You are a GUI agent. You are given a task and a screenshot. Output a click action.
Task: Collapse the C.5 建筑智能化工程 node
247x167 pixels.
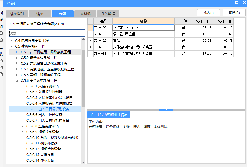click(11, 46)
